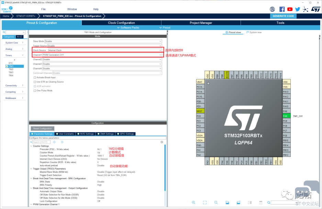The image size is (322, 209).
Task: Click the pin search magnifier icon
Action: 269,202
